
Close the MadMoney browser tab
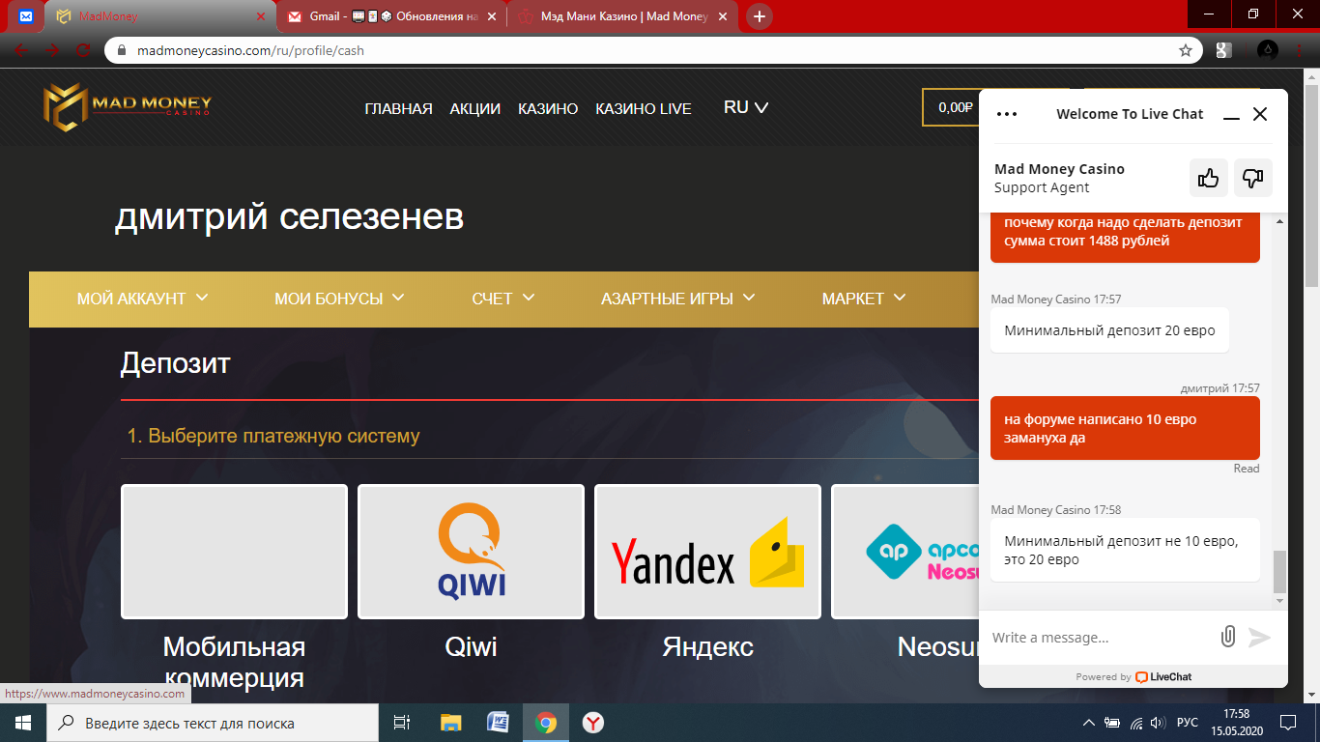coord(260,16)
